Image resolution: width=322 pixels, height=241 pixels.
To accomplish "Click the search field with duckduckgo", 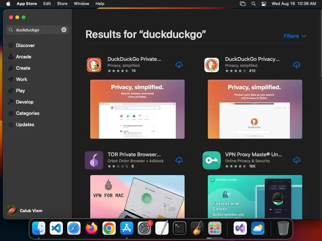I will 37,30.
